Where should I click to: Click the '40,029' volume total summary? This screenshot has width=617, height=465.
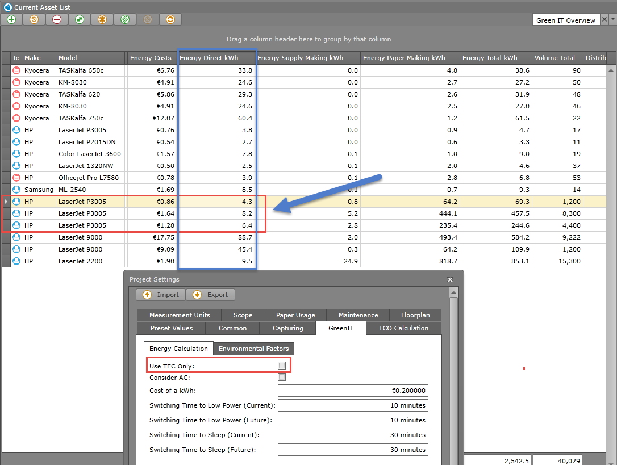tap(557, 460)
